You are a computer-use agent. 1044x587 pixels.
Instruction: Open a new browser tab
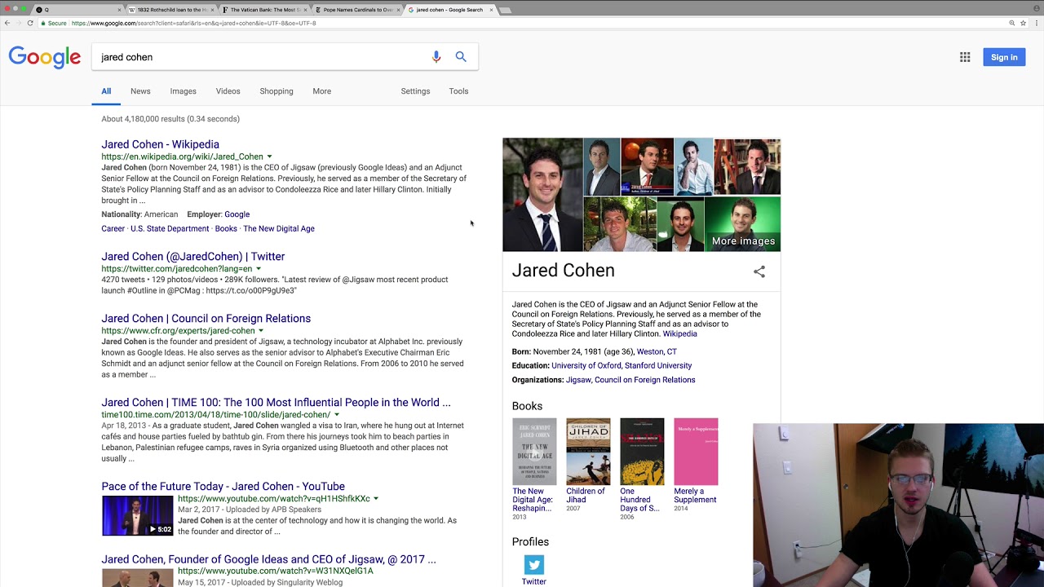pos(505,10)
